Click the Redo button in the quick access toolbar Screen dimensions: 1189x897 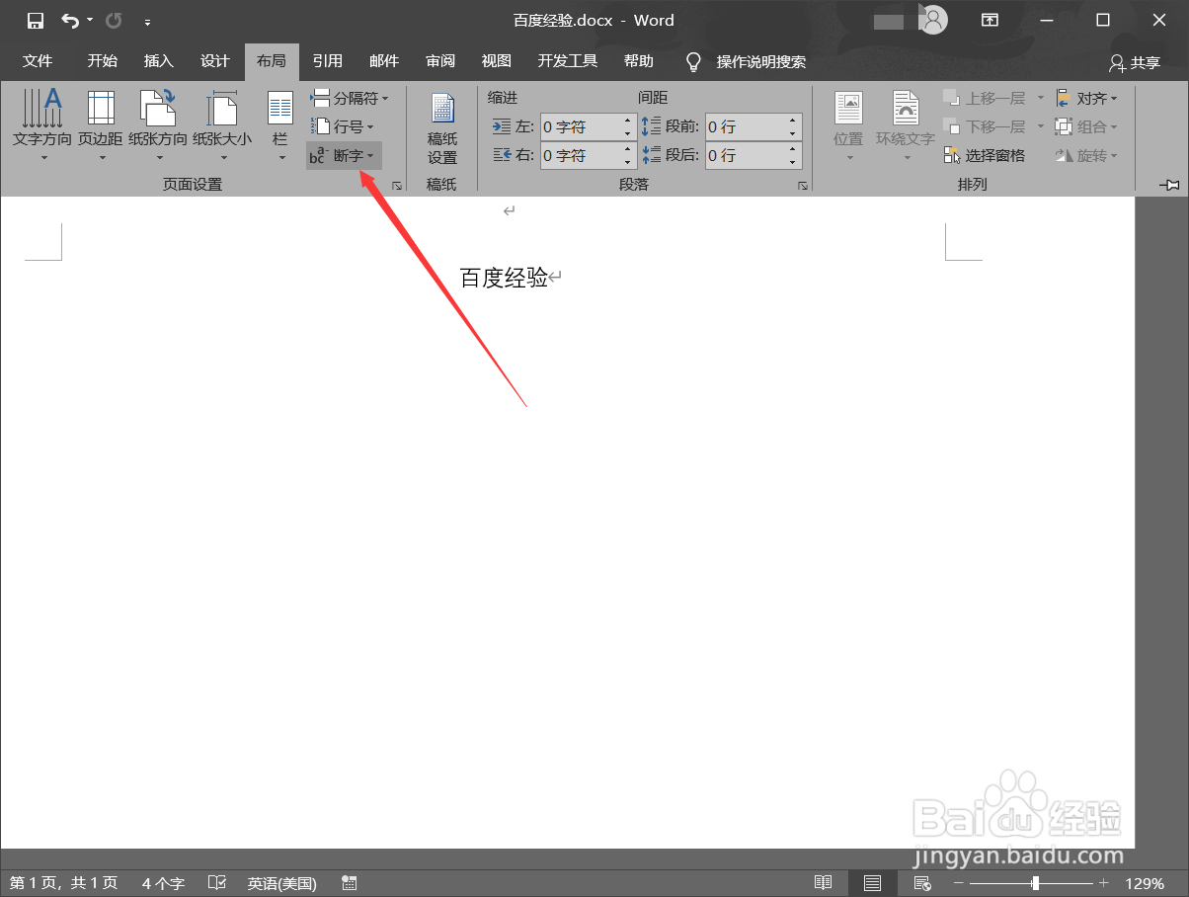point(114,20)
